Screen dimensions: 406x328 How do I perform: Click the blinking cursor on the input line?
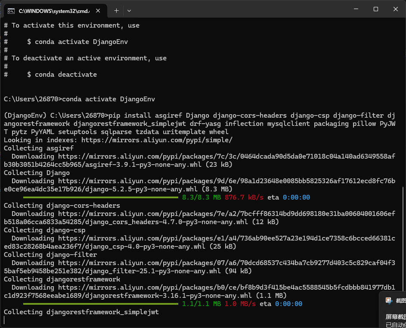click(x=5, y=320)
